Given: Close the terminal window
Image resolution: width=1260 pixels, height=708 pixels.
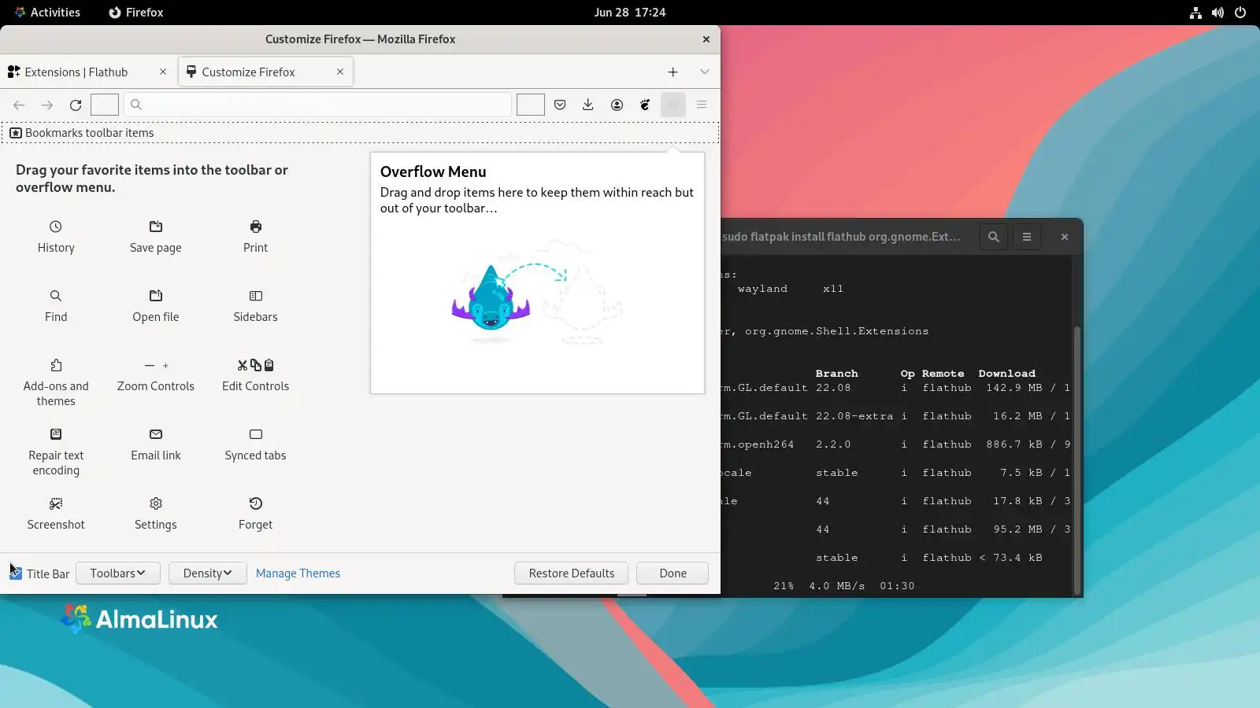Looking at the screenshot, I should [x=1065, y=237].
